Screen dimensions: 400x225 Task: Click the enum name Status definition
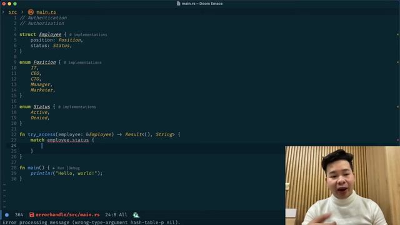(x=42, y=107)
